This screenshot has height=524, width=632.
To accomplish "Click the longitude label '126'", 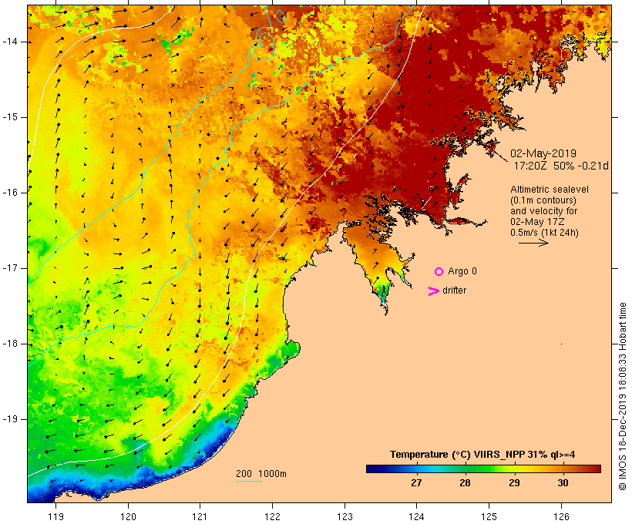I will 561,516.
